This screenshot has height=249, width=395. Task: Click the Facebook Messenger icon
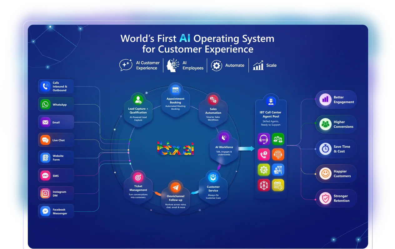pos(45,211)
